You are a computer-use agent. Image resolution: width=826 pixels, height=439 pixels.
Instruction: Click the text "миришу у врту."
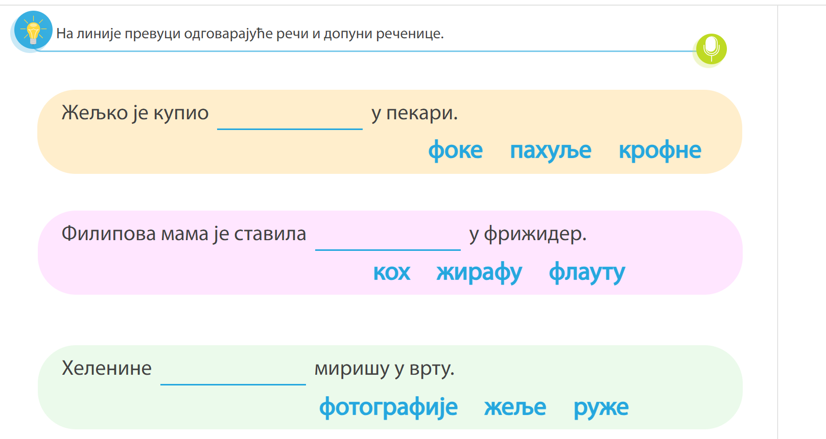[x=384, y=368]
